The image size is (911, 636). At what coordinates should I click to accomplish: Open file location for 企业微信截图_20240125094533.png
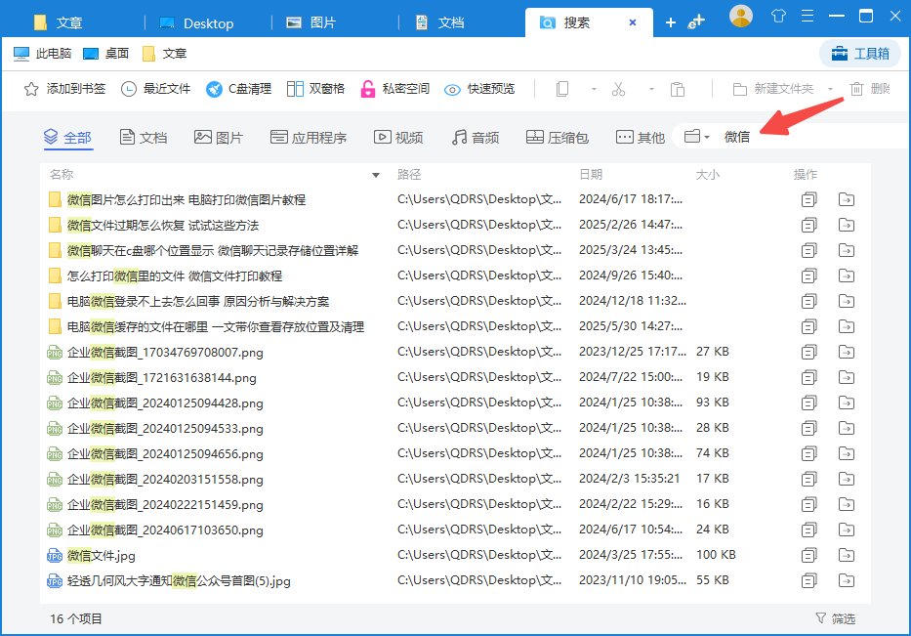(x=847, y=429)
